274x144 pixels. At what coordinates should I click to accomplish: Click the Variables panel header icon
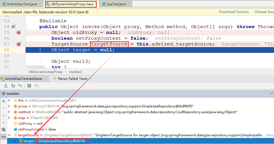coord(4,94)
